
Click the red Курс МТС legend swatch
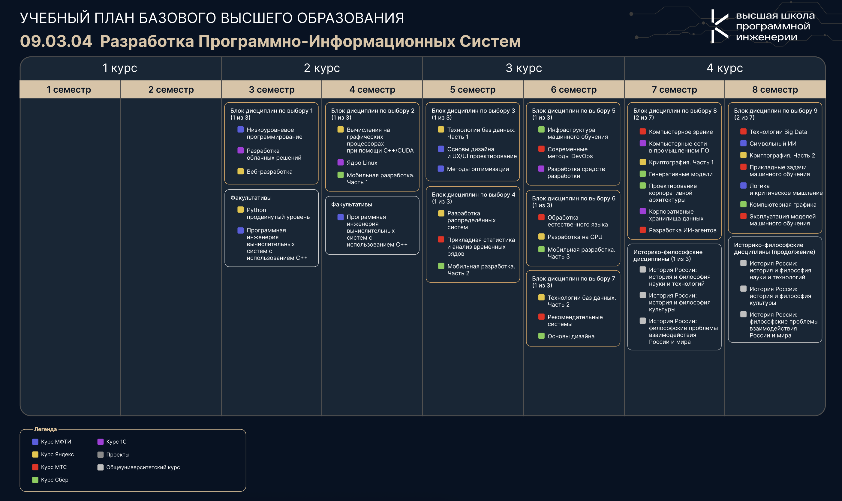pyautogui.click(x=35, y=467)
